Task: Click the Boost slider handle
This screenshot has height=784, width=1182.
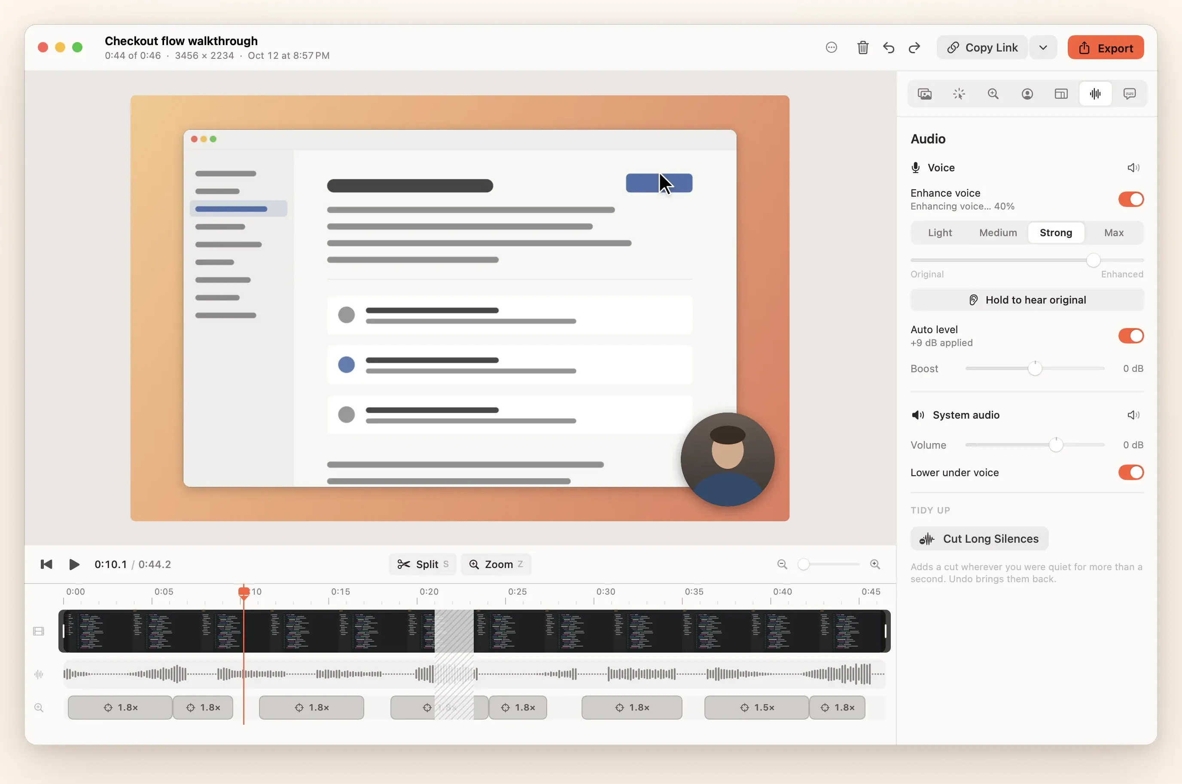Action: pyautogui.click(x=1034, y=368)
